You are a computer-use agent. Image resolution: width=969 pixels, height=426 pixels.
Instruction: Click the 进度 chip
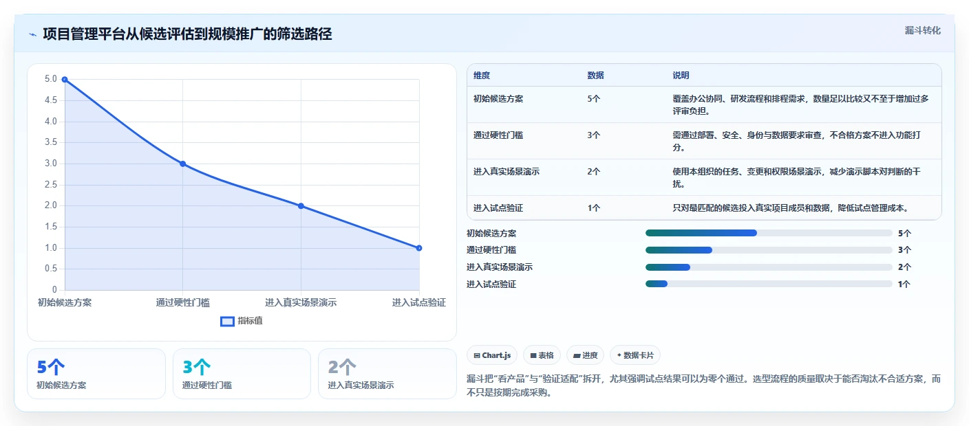point(586,355)
